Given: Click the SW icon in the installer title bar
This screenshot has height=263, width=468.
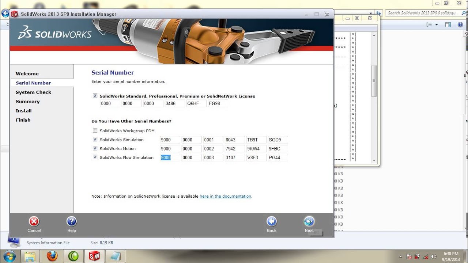Looking at the screenshot, I should [x=15, y=14].
